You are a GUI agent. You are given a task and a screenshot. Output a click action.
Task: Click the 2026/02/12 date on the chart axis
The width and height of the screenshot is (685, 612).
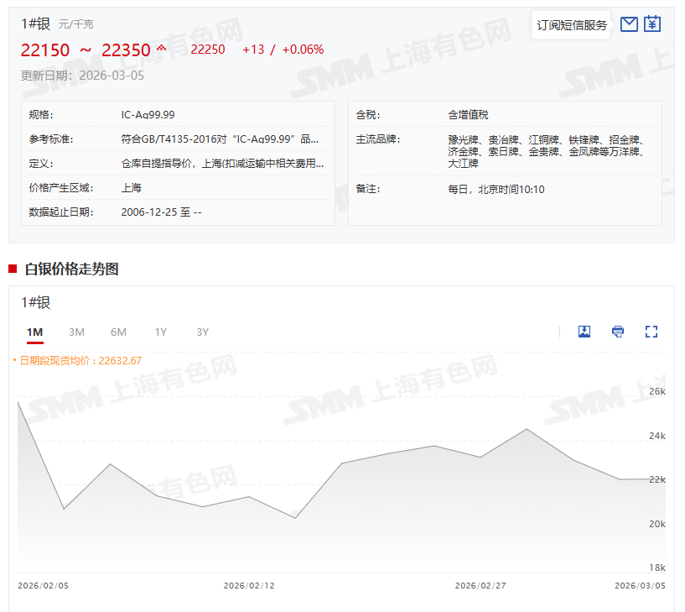point(249,585)
